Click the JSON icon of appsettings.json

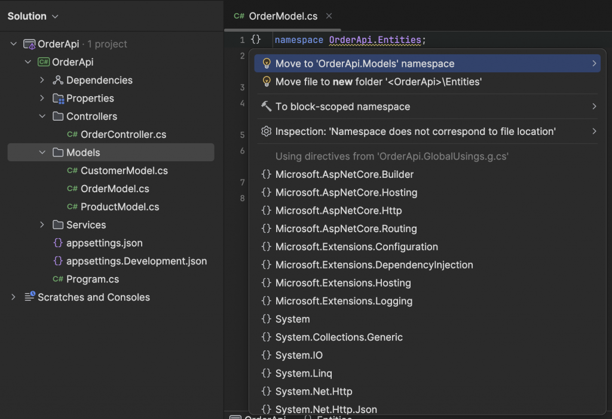(58, 243)
